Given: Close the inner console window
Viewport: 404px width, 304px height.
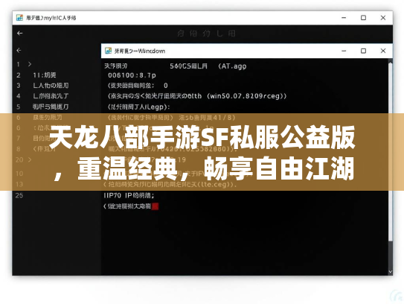Looking at the screenshot, I should click(383, 51).
